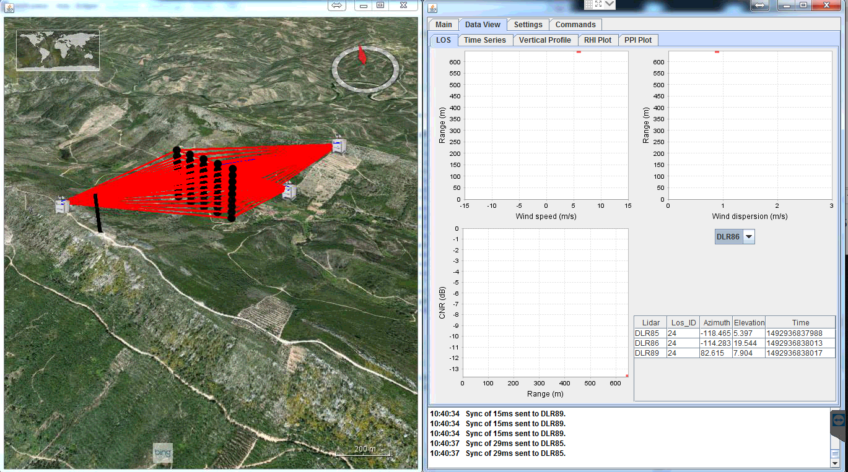Click the grid icon in the top toolbar
The width and height of the screenshot is (848, 472).
tap(588, 4)
